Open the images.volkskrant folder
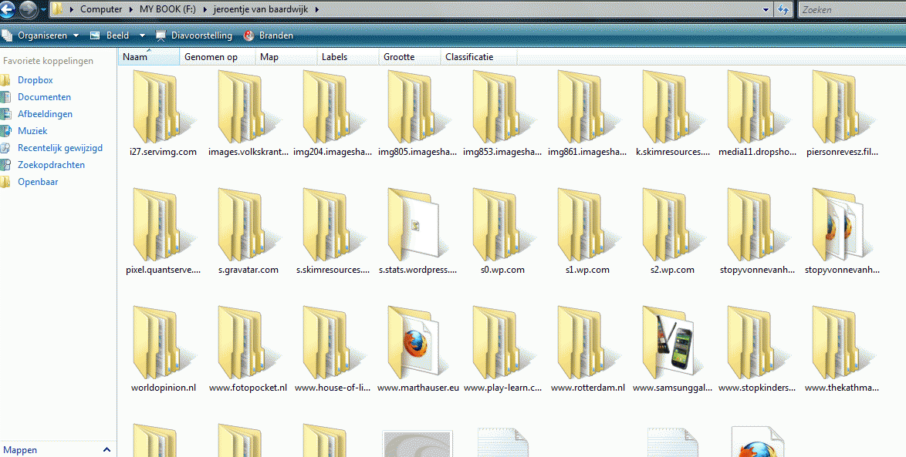 click(248, 114)
